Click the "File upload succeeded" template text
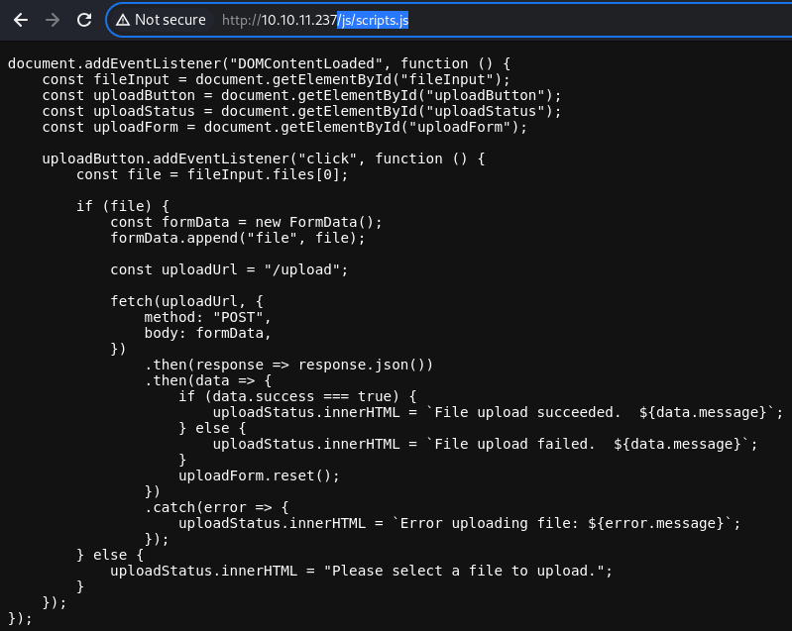This screenshot has width=792, height=631. (x=526, y=412)
